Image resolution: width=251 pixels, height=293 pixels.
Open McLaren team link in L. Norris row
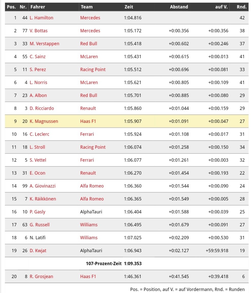click(x=89, y=82)
